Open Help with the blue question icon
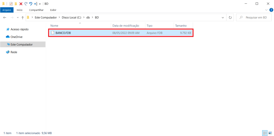This screenshot has height=136, width=274. pos(271,10)
